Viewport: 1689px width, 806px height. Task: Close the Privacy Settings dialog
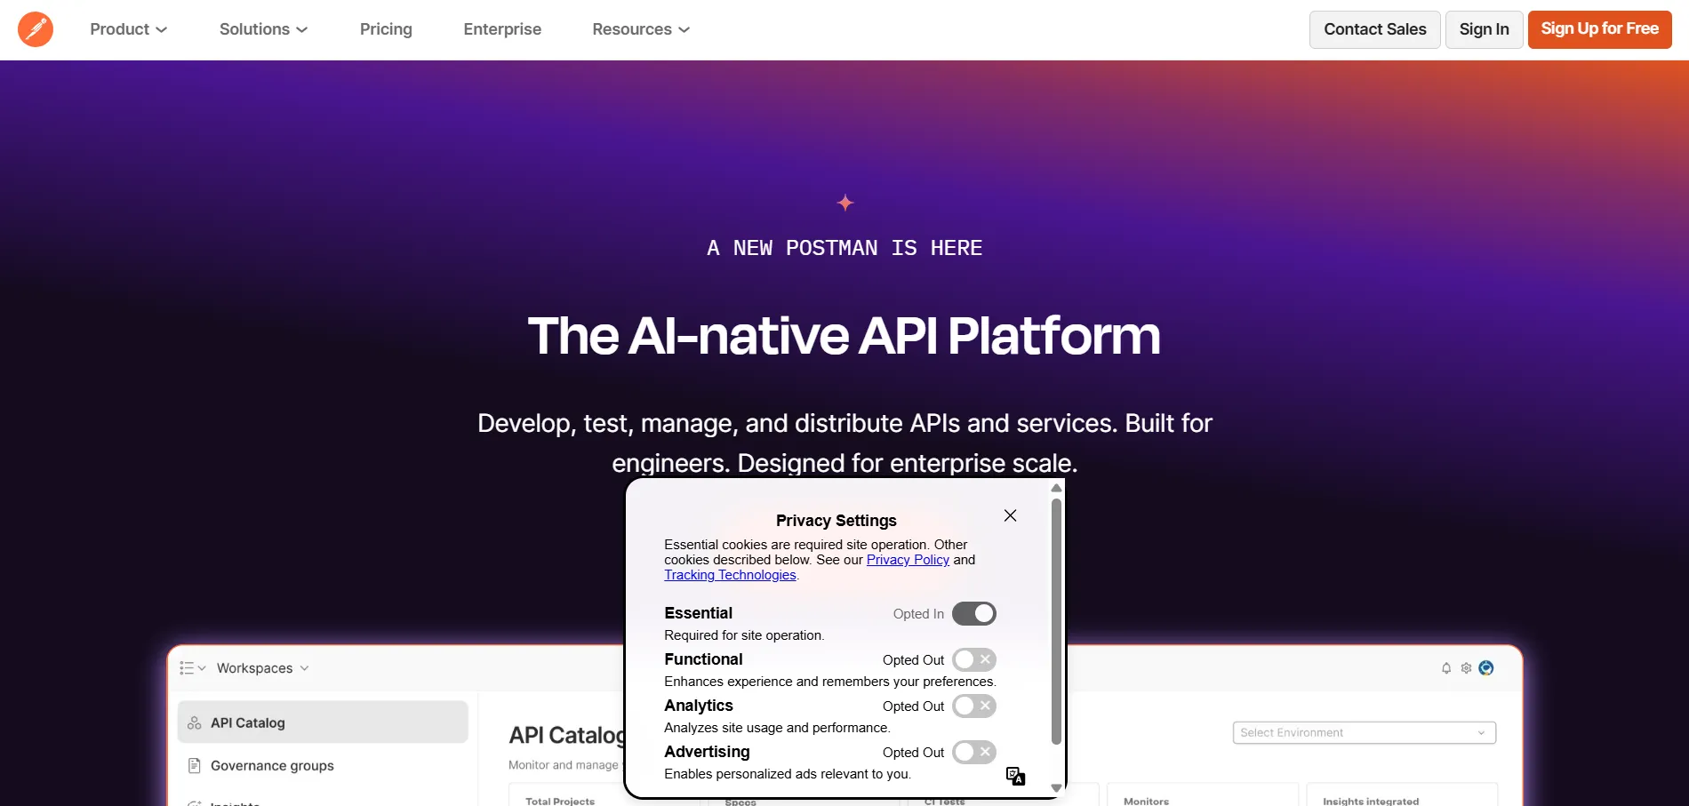pyautogui.click(x=1010, y=515)
